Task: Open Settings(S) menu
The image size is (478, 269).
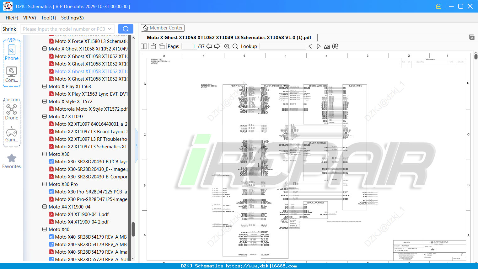Action: coord(73,18)
